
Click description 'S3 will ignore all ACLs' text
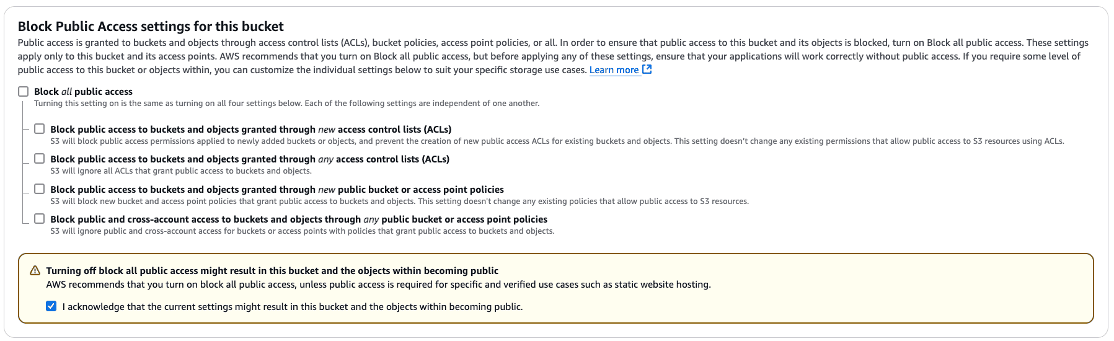point(180,171)
